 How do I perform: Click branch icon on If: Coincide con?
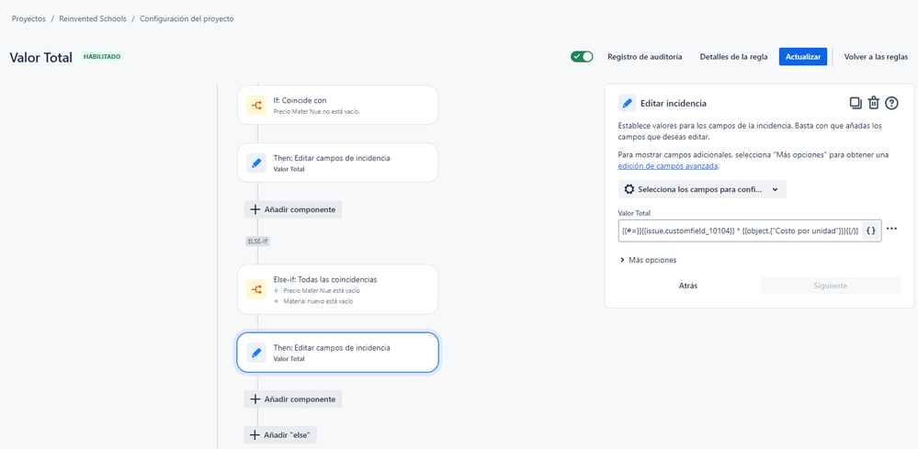point(256,106)
